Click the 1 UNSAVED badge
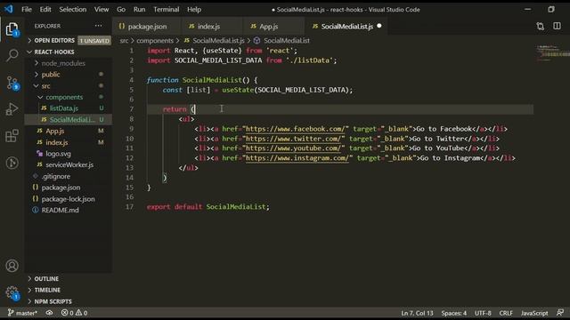Viewport: 570px width, 320px height. (x=94, y=41)
